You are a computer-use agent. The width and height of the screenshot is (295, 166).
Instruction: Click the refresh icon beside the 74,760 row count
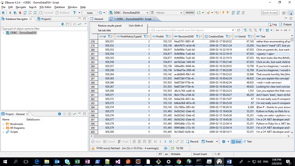tap(173, 148)
